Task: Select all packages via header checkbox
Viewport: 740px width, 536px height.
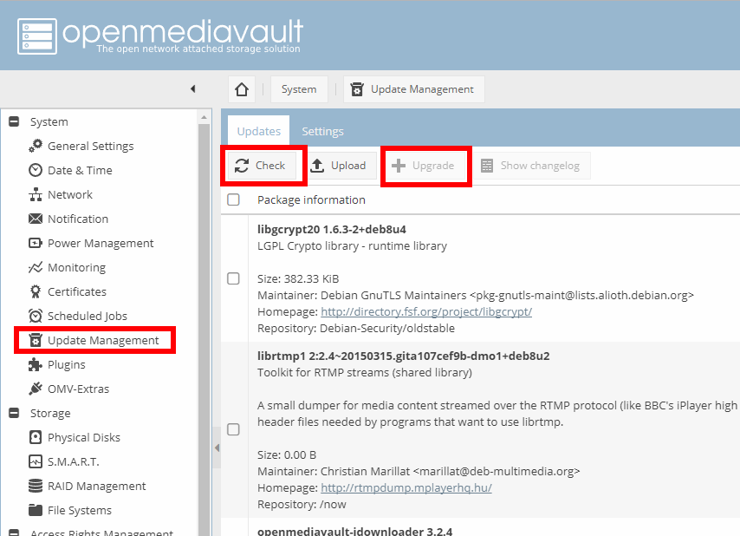Action: coord(233,199)
